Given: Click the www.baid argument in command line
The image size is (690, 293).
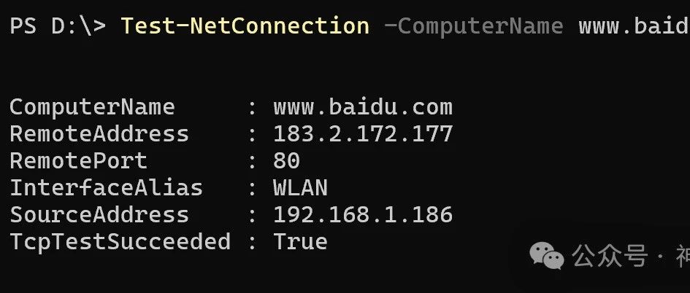Looking at the screenshot, I should click(x=634, y=26).
